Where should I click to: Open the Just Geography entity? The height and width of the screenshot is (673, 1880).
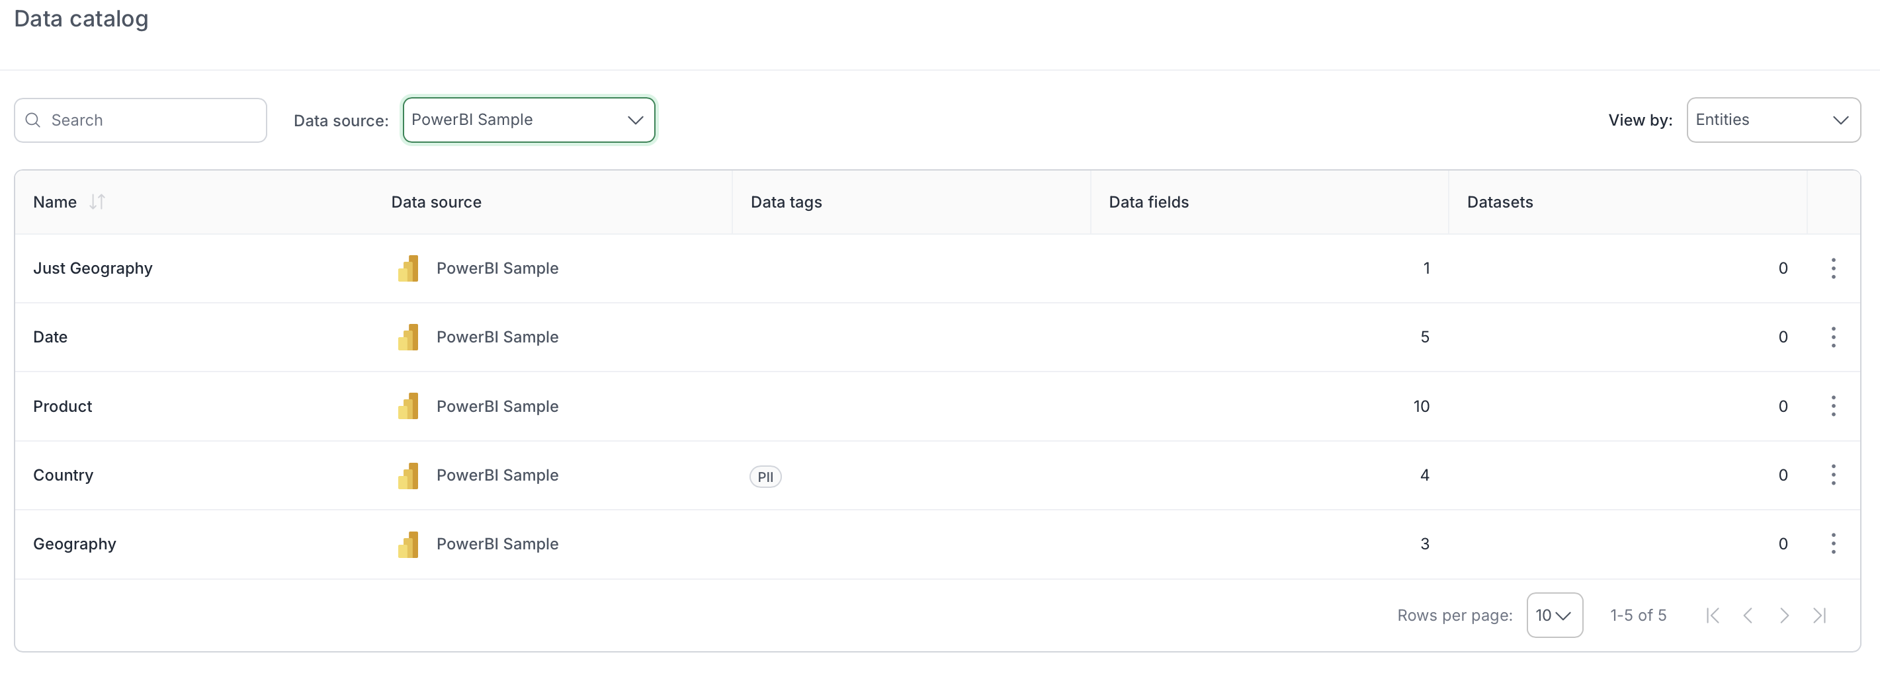pos(93,268)
